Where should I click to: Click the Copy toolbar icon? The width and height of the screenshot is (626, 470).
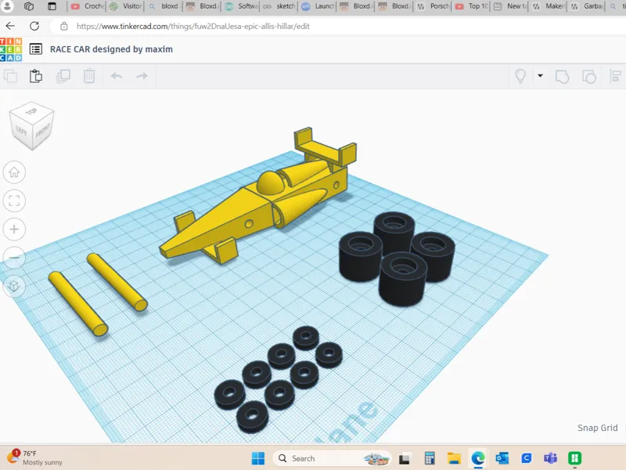pos(10,76)
